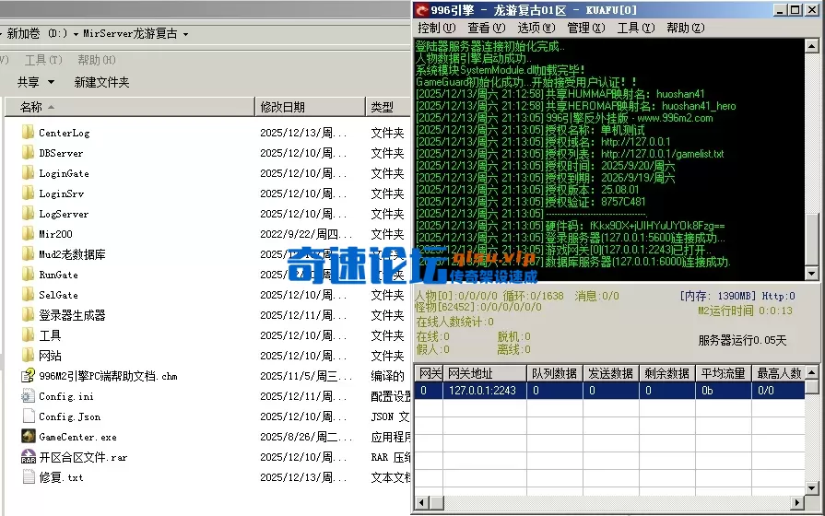Click the 0/0 max players cell
Screen dimensions: 825x516
[779, 391]
